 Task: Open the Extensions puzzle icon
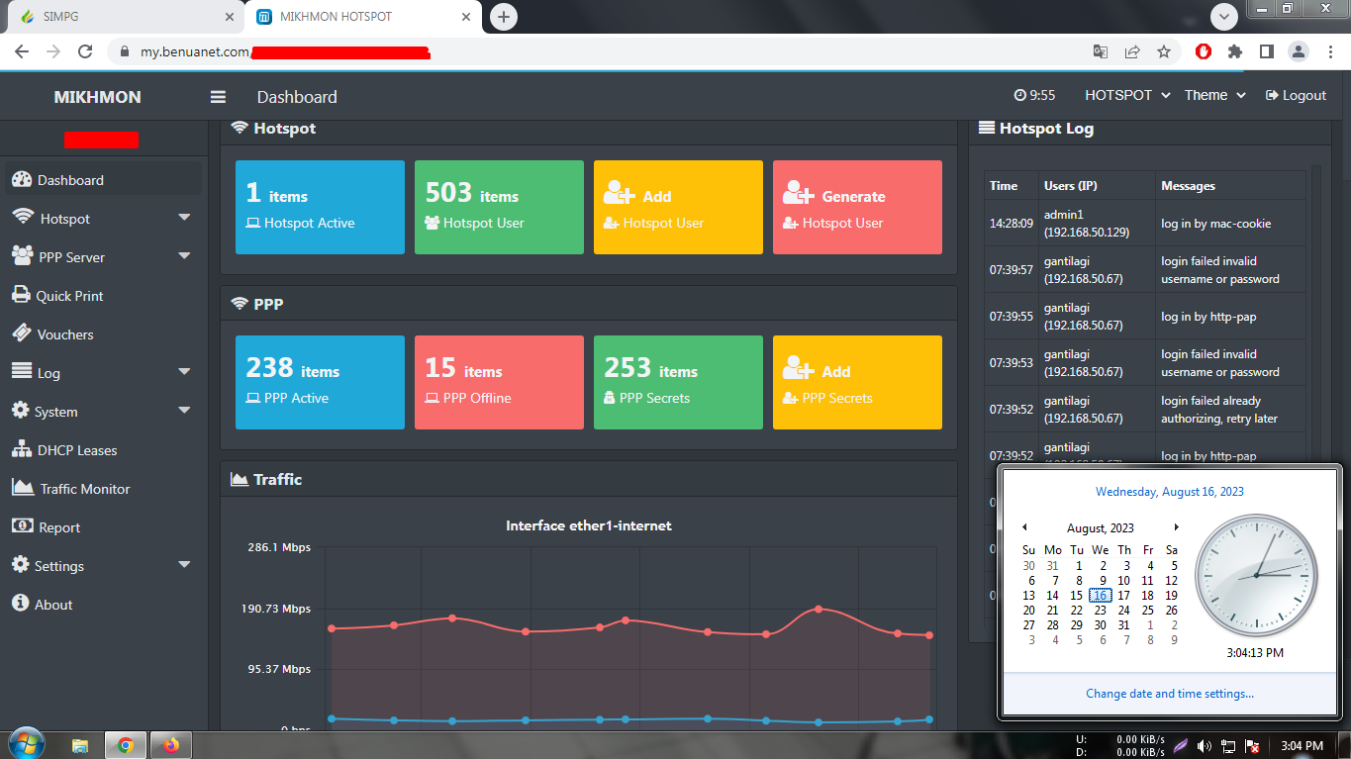click(1235, 51)
